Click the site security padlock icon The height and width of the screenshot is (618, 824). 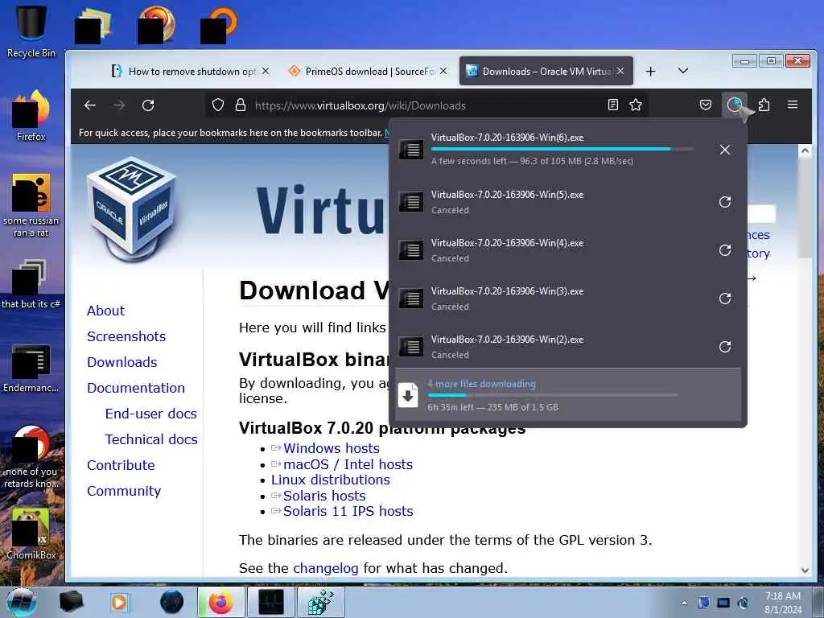coord(240,105)
